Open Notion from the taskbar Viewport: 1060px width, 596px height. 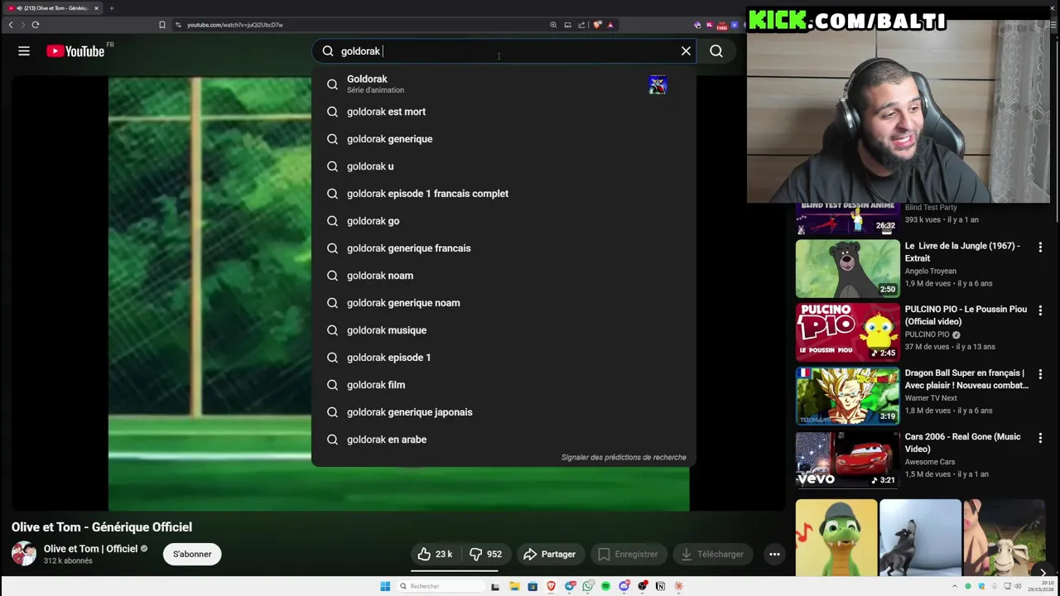tap(660, 586)
